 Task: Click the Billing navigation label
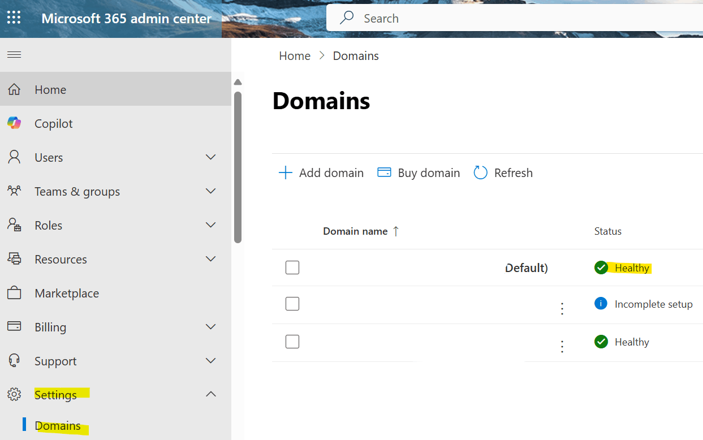50,327
